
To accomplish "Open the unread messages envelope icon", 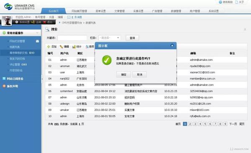I will (69, 17).
